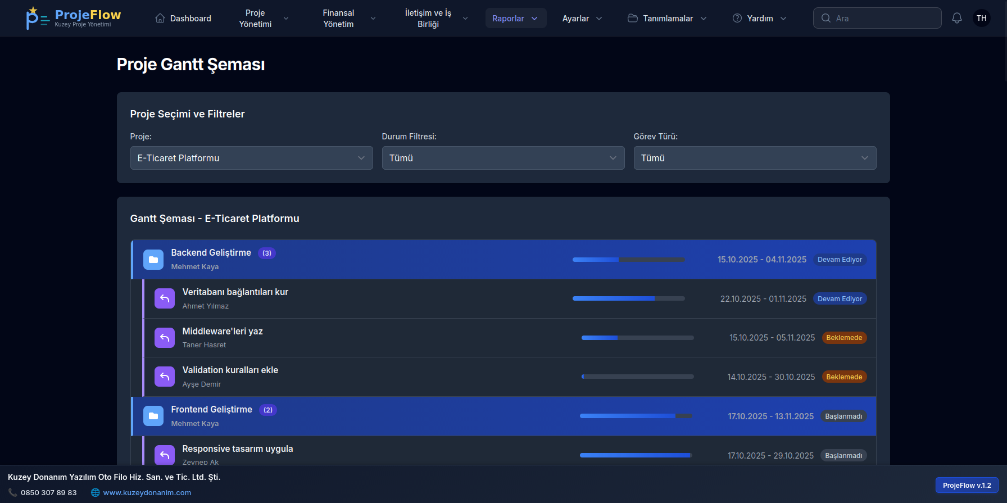Collapse the Frontend Geliştirme task group
The height and width of the screenshot is (503, 1007).
coord(211,410)
